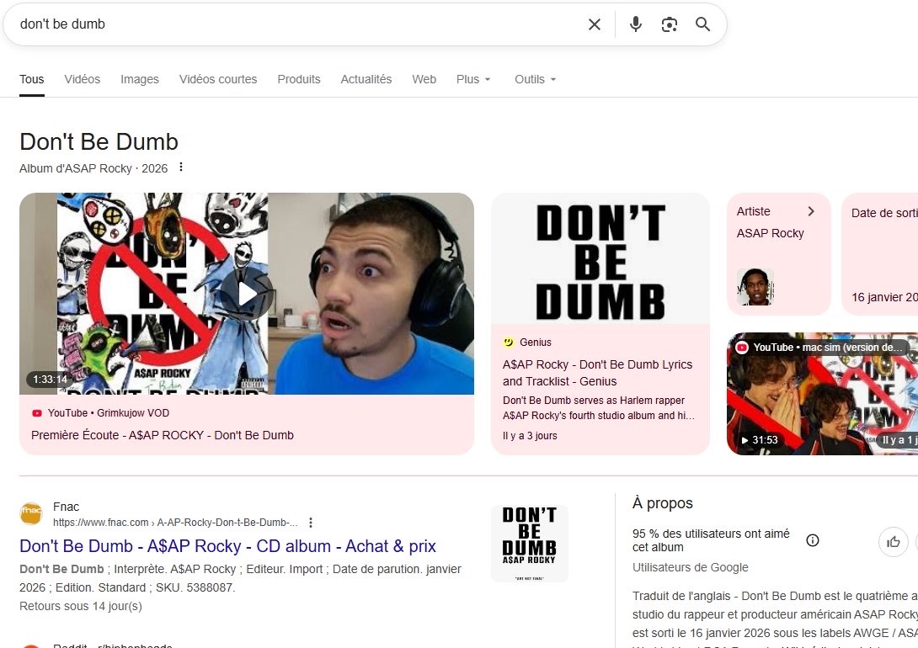Click inside the search text field
This screenshot has width=918, height=648.
click(299, 24)
